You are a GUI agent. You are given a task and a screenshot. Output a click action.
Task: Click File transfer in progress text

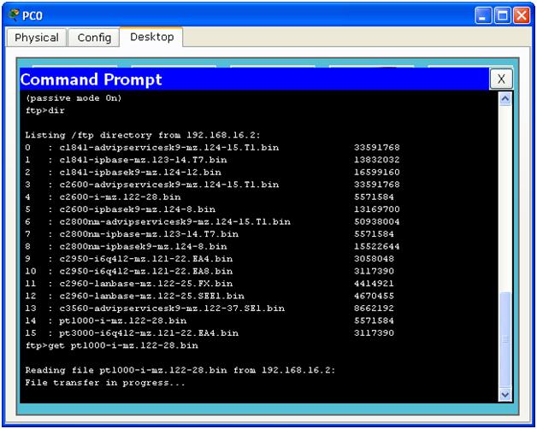coord(105,383)
